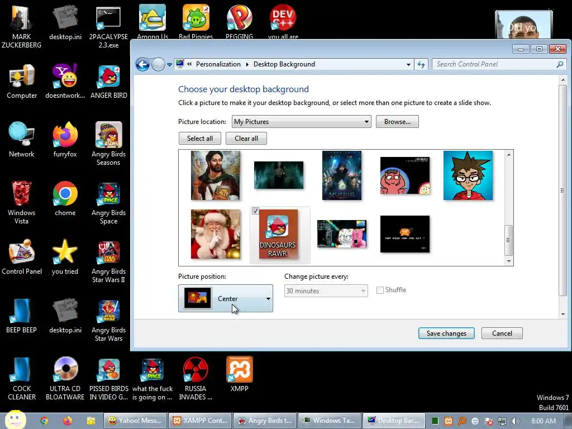Viewport: 572px width, 429px height.
Task: Click the Search Control Panel field
Action: (498, 64)
